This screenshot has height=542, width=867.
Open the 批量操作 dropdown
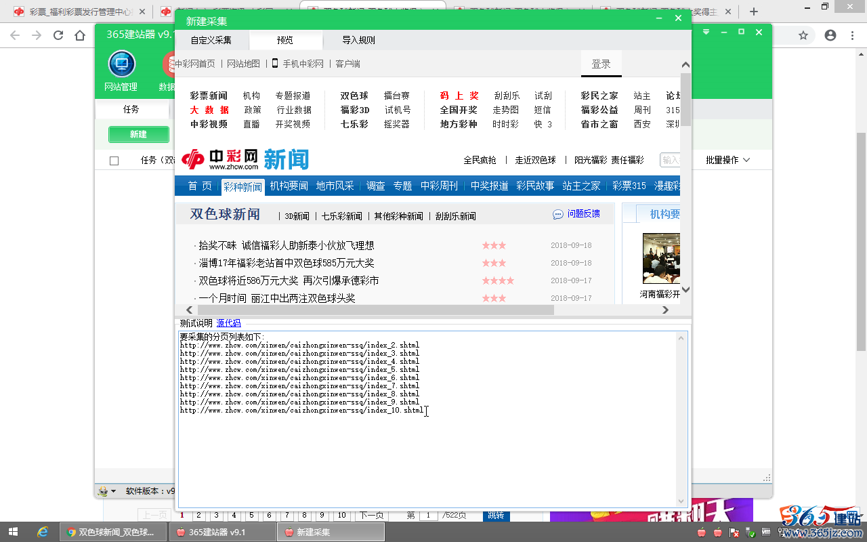click(x=727, y=160)
